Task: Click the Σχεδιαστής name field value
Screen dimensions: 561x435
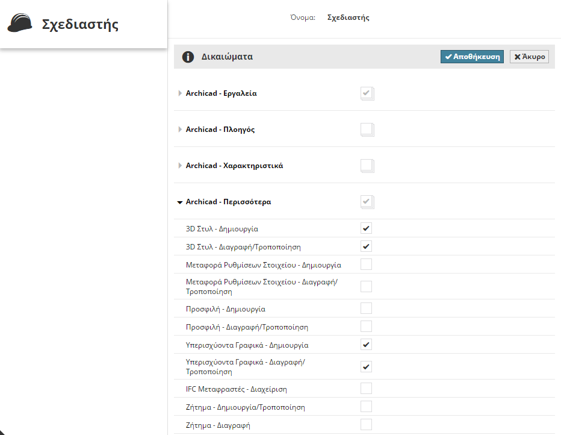Action: 348,18
